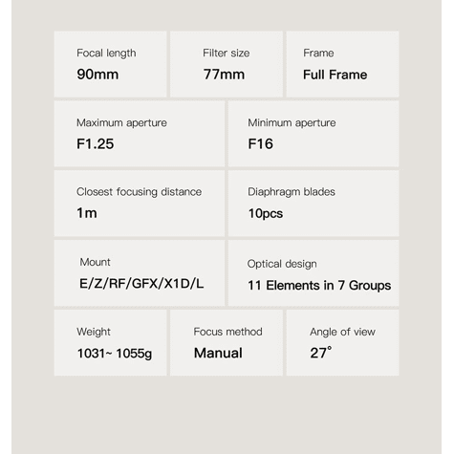Select the Mount E/Z/RF/GFX/X1D/L tile
This screenshot has width=454, height=454.
[140, 273]
